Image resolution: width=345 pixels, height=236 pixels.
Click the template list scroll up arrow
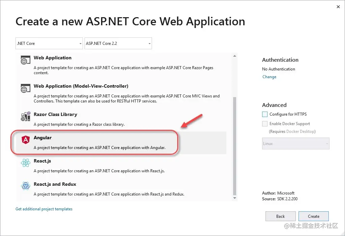click(234, 56)
